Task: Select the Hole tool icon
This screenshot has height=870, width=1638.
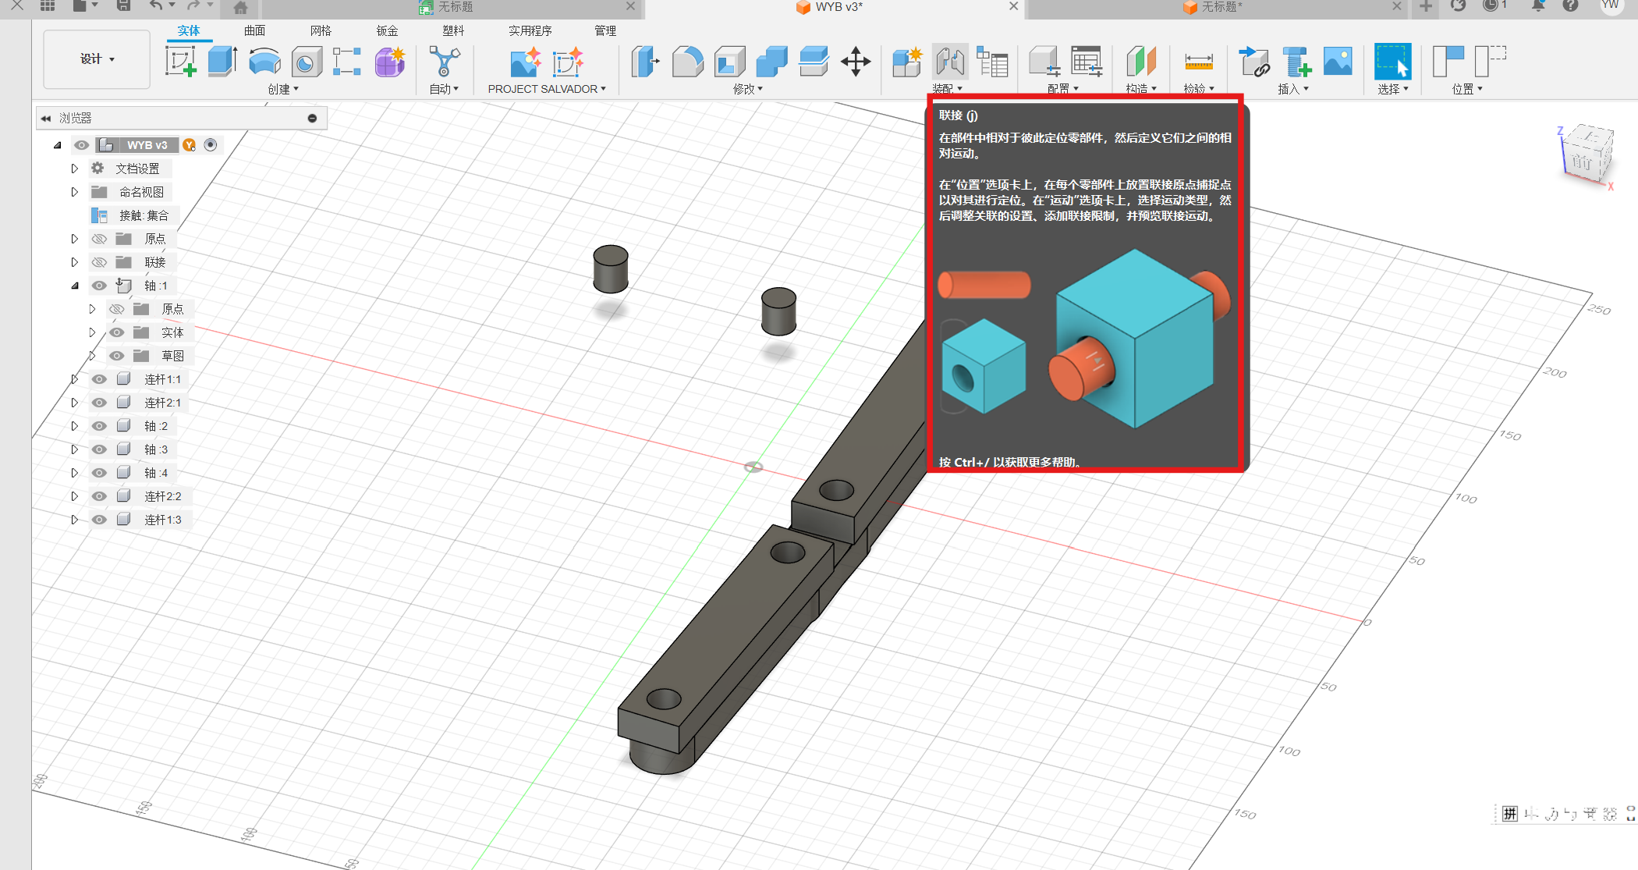Action: point(307,62)
